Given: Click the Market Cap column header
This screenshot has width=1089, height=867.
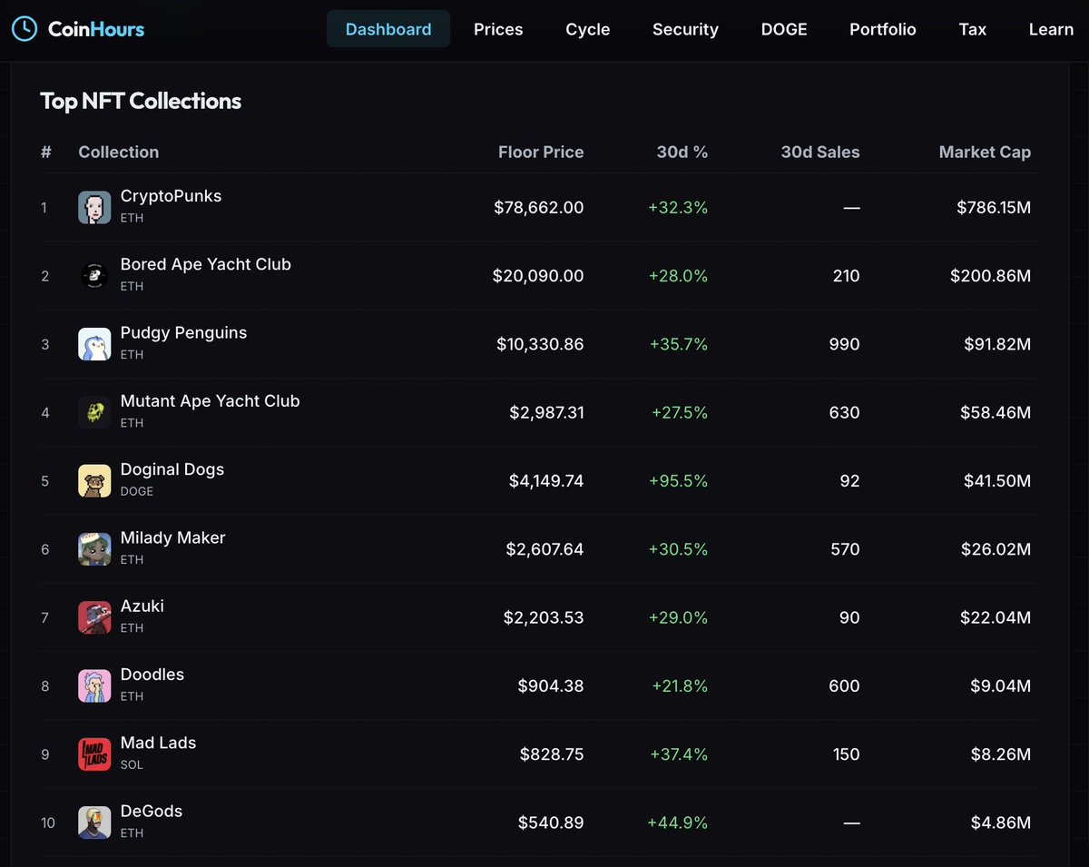Looking at the screenshot, I should click(985, 153).
